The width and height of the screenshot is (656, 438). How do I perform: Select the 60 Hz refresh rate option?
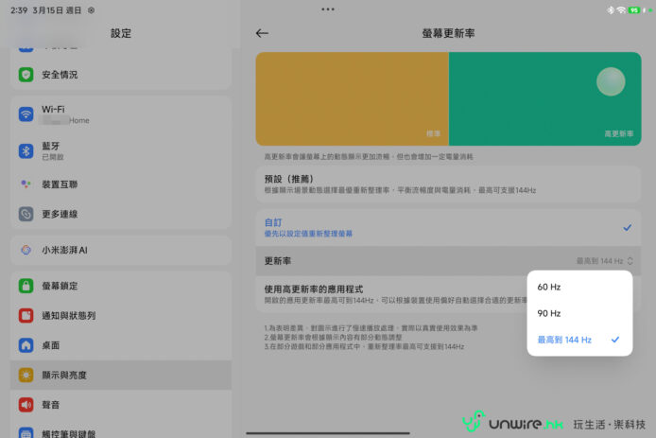[x=549, y=287]
